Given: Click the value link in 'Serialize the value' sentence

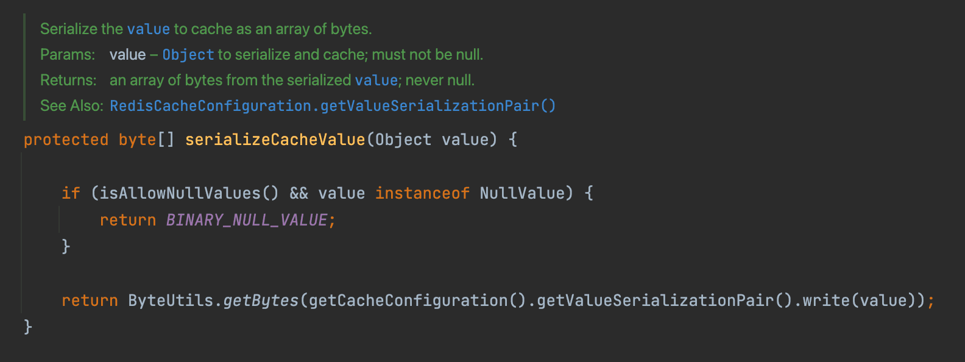Looking at the screenshot, I should click(x=148, y=29).
